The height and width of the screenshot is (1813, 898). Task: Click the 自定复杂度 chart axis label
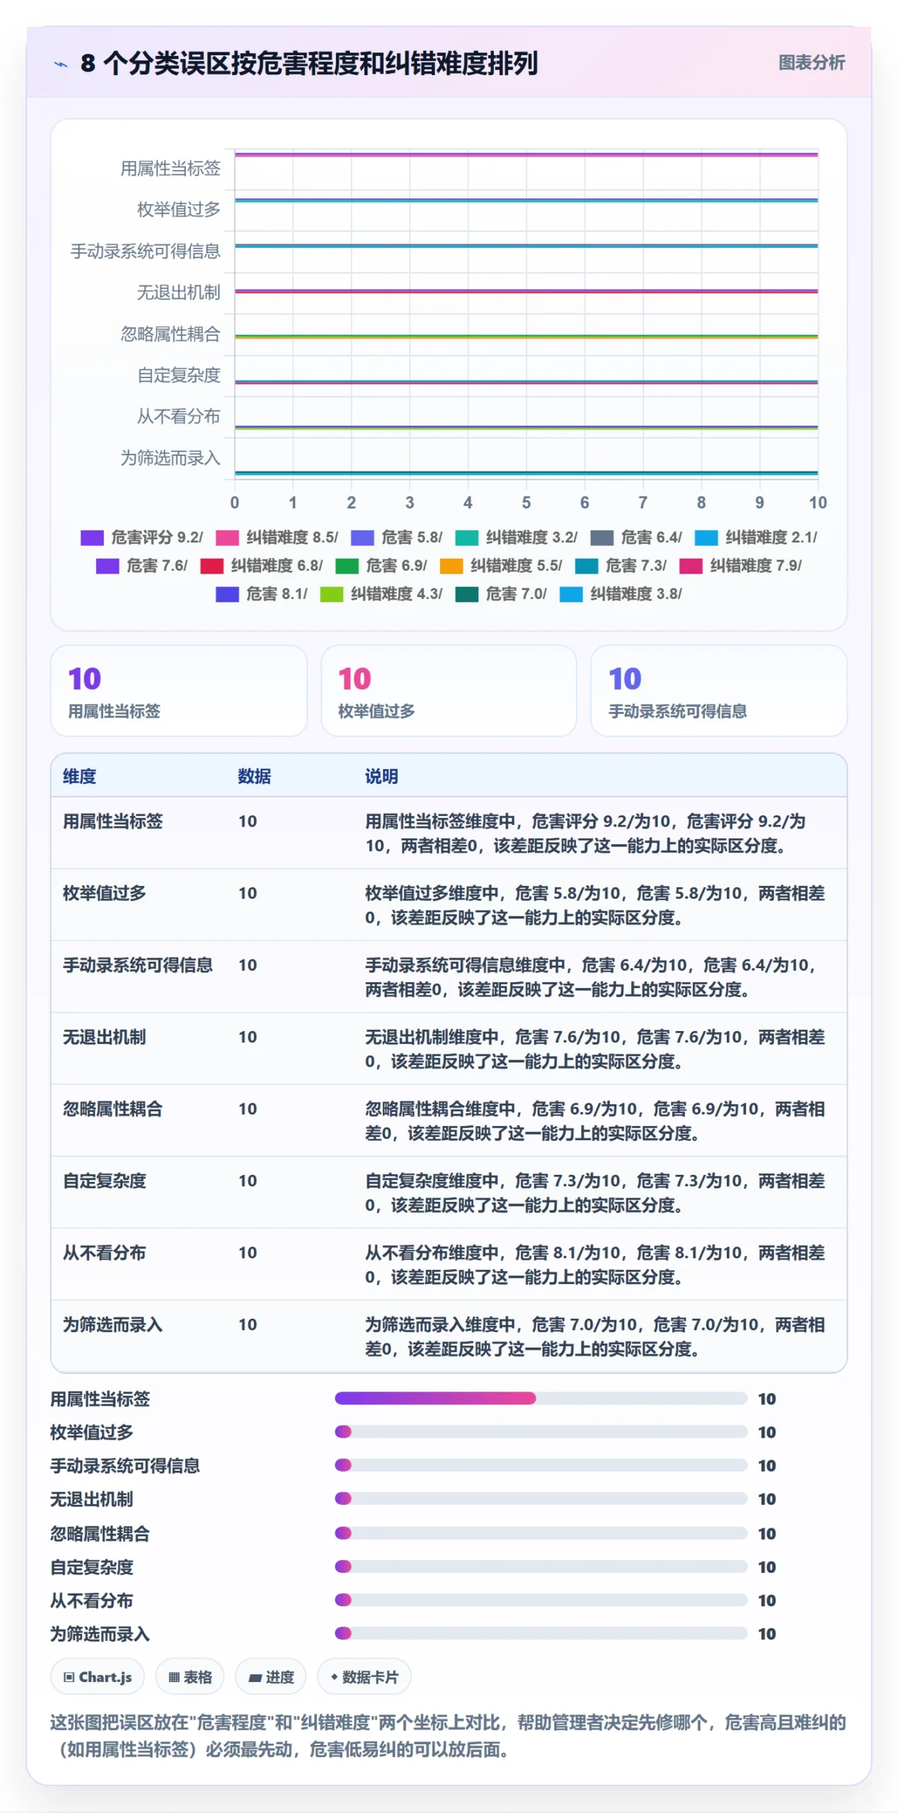(x=178, y=375)
